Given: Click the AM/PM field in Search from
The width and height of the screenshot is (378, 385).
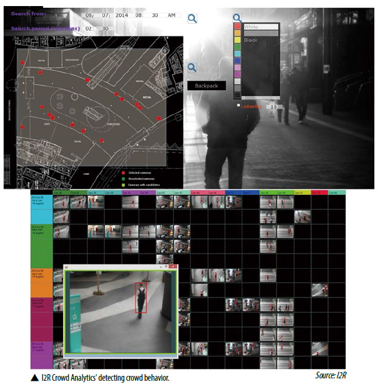Looking at the screenshot, I should [x=172, y=15].
